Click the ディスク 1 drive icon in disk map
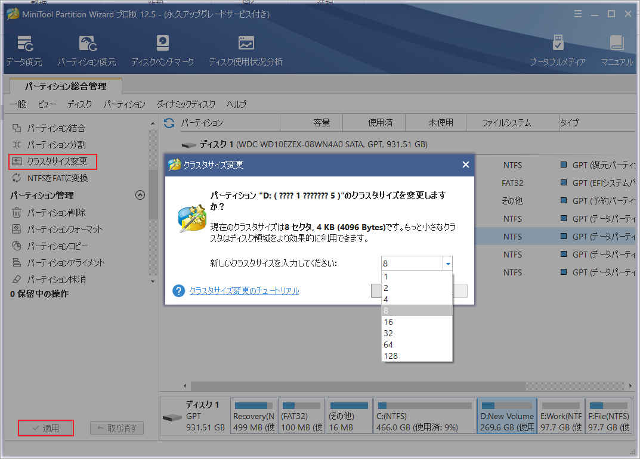Viewport: 640px width, 459px height. click(172, 417)
